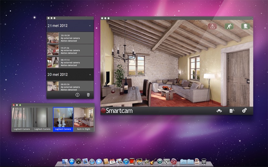Open the 08:17:14 motion event thumbnail
Screen dimensions: 268x167
click(53, 62)
